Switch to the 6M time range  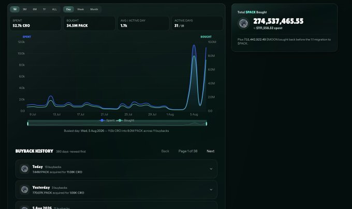coord(35,9)
